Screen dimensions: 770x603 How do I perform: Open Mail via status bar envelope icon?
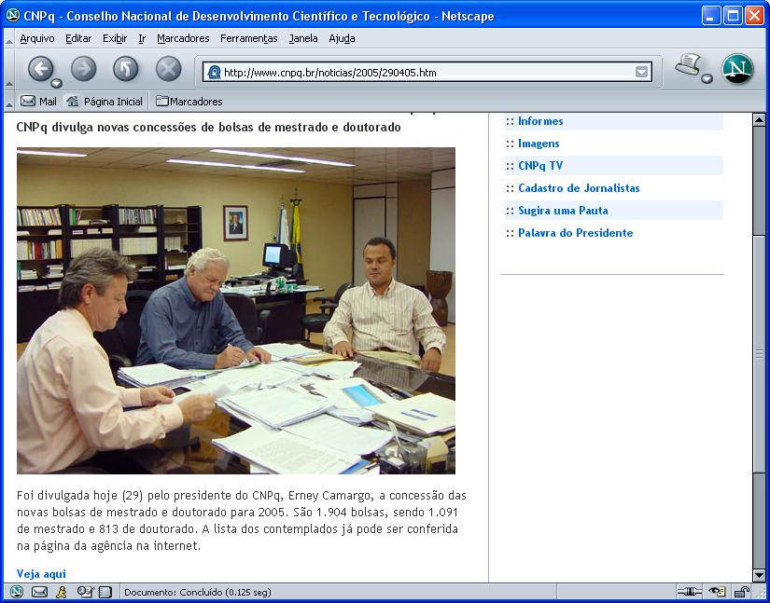point(39,592)
